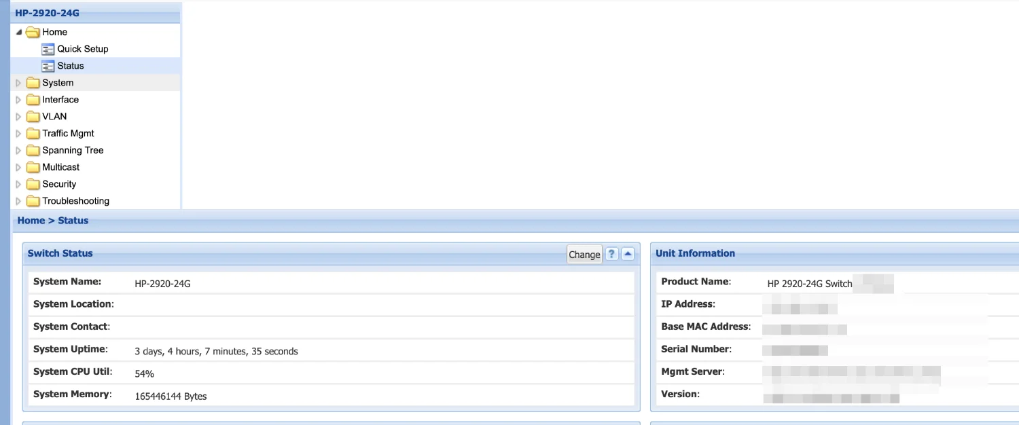Viewport: 1019px width, 425px height.
Task: Click the System Uptime value
Action: tap(216, 352)
